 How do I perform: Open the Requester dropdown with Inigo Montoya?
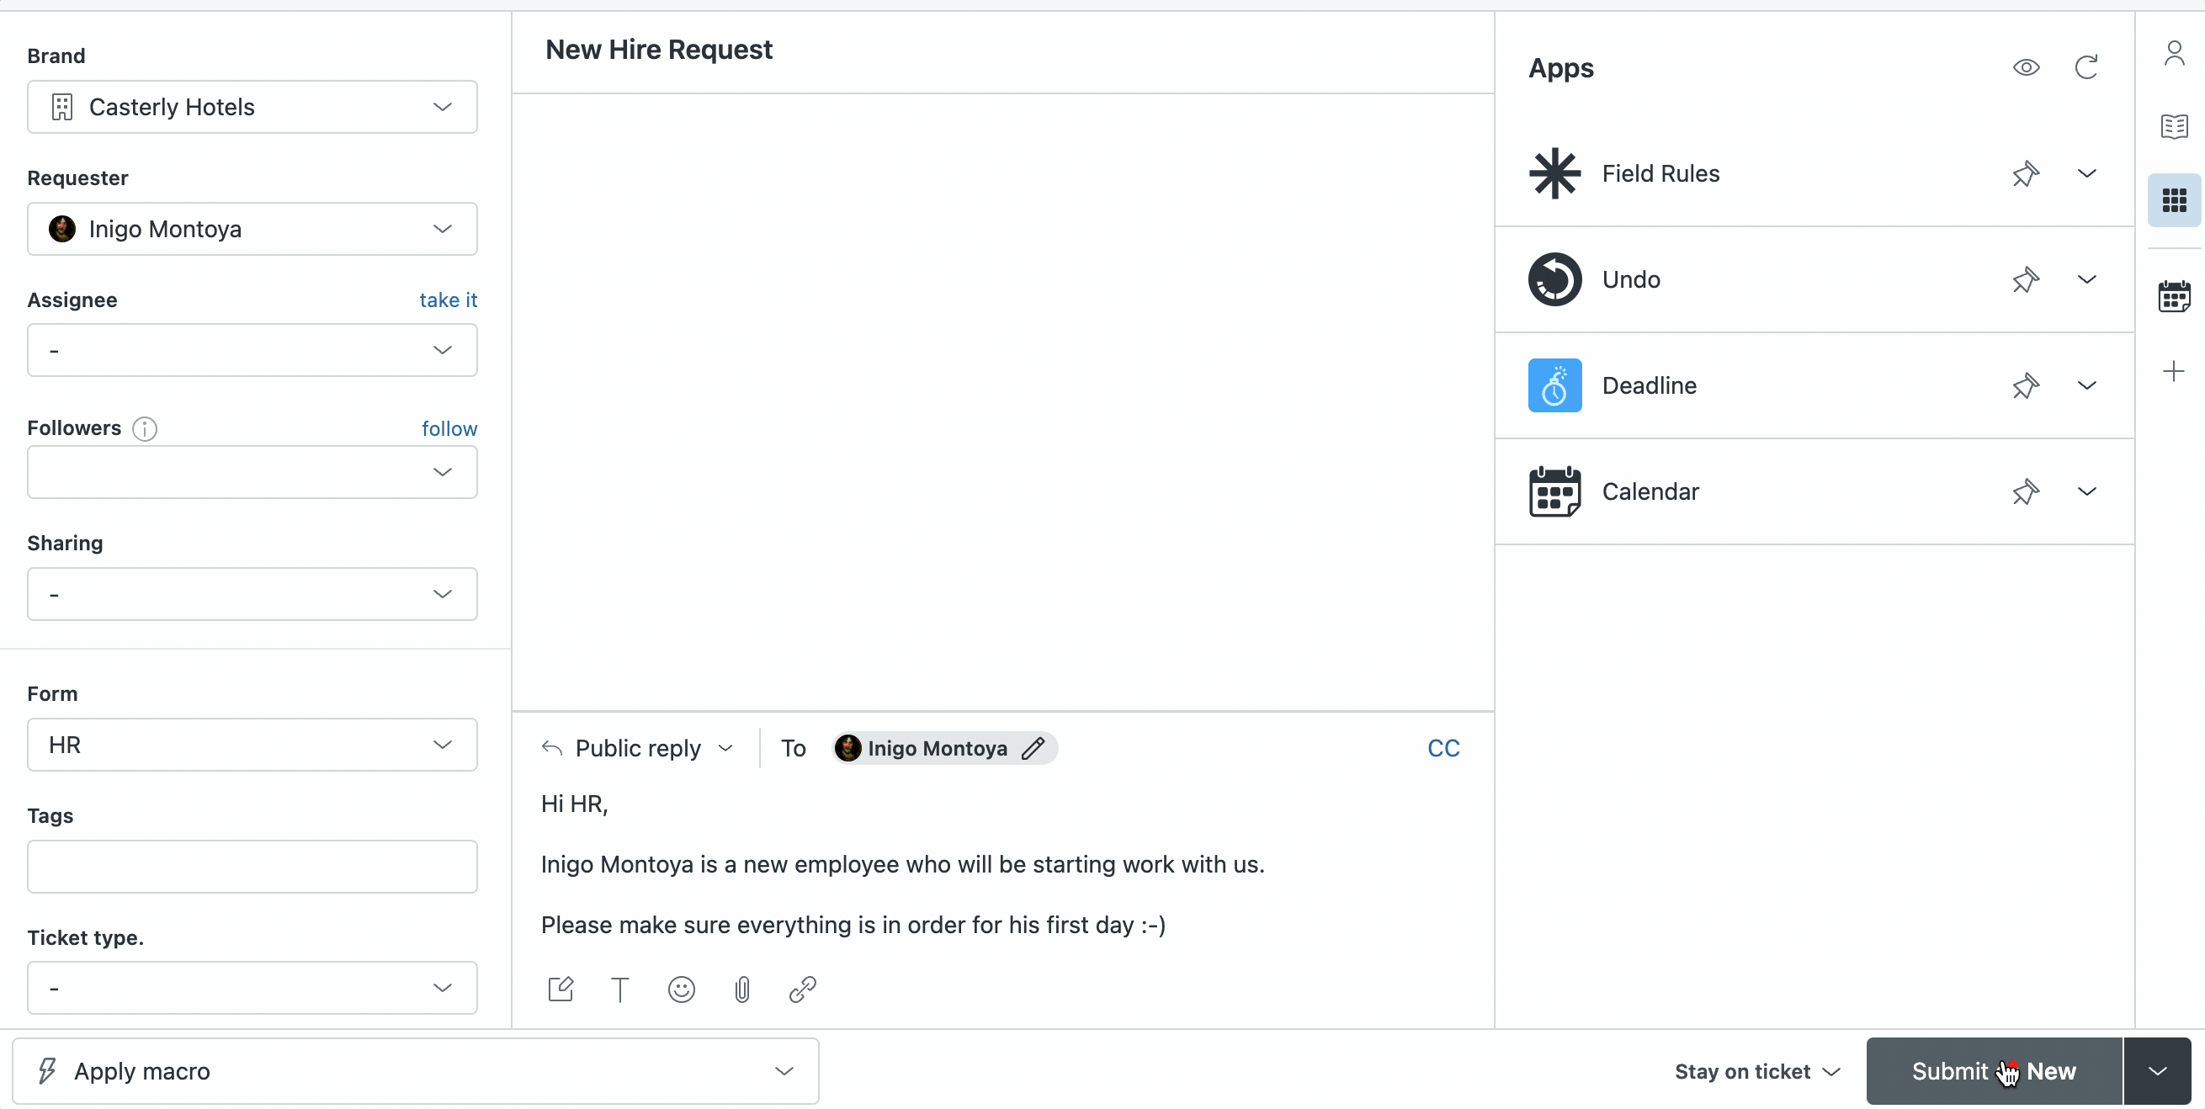252,230
